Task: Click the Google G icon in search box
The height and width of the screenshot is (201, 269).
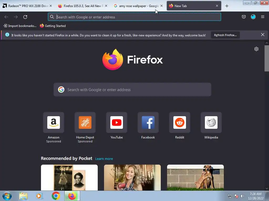Action: click(61, 90)
